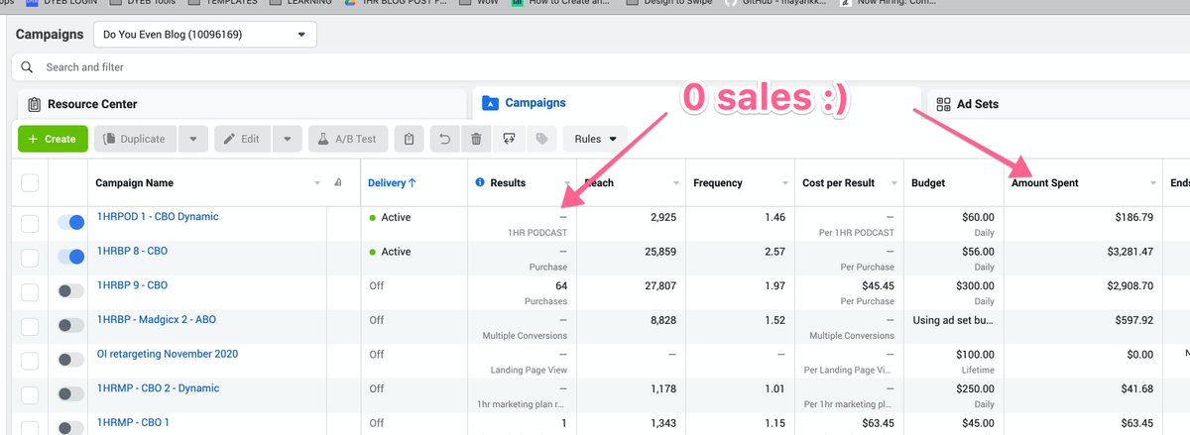Check the box for 1HRBP - Madgicx 2 - ABO
1190x435 pixels.
pyautogui.click(x=30, y=326)
